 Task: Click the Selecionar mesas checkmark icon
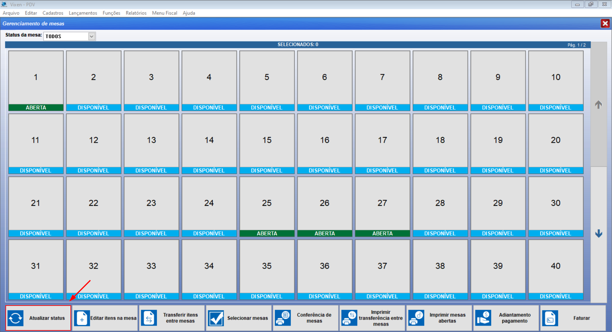click(x=216, y=318)
